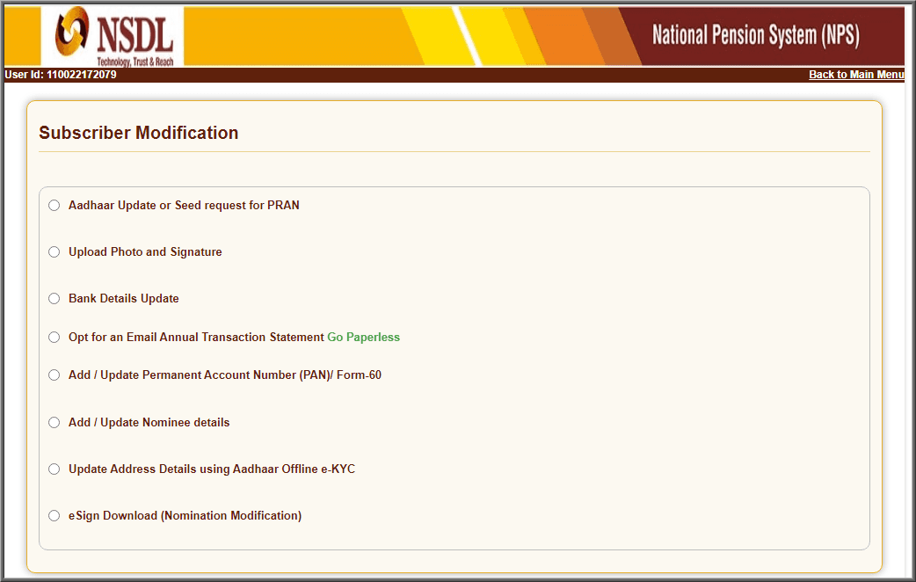Click the Subscriber Modification heading

pyautogui.click(x=138, y=132)
